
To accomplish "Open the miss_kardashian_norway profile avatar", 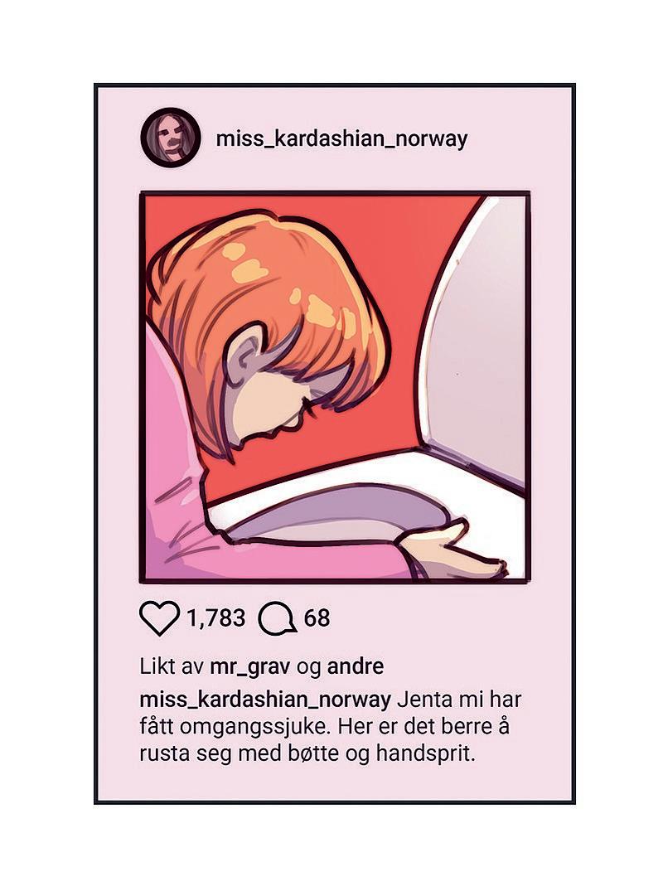I will tap(171, 138).
